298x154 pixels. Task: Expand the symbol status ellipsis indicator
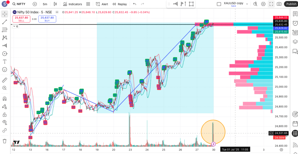tap(57, 12)
